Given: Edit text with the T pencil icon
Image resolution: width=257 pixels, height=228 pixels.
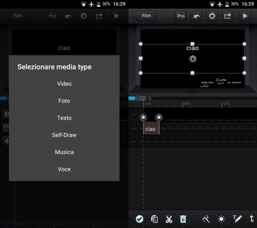Looking at the screenshot, I should click(237, 219).
